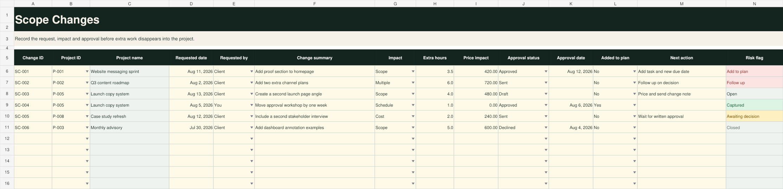
Task: Select the Jul 30, 2026 requested date
Action: click(x=191, y=128)
